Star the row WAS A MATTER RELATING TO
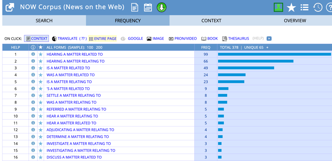Image resolution: width=332 pixels, height=161 pixels. point(41,103)
